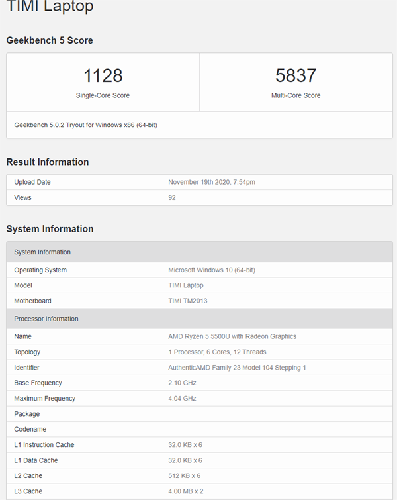
Task: Click the Geekbench 5 Score heading
Action: pyautogui.click(x=50, y=40)
